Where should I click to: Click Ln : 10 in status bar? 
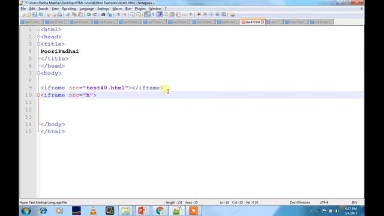[x=224, y=203]
